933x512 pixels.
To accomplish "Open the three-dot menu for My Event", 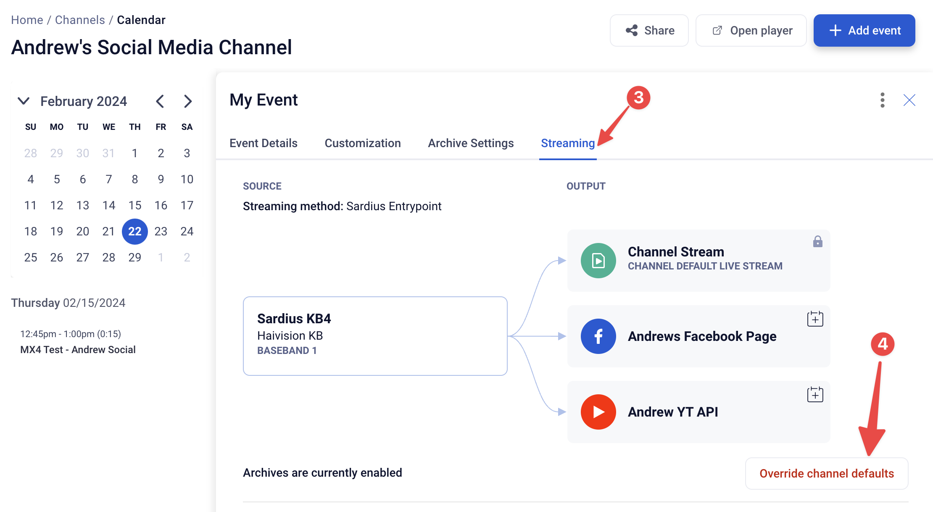I will coord(883,100).
